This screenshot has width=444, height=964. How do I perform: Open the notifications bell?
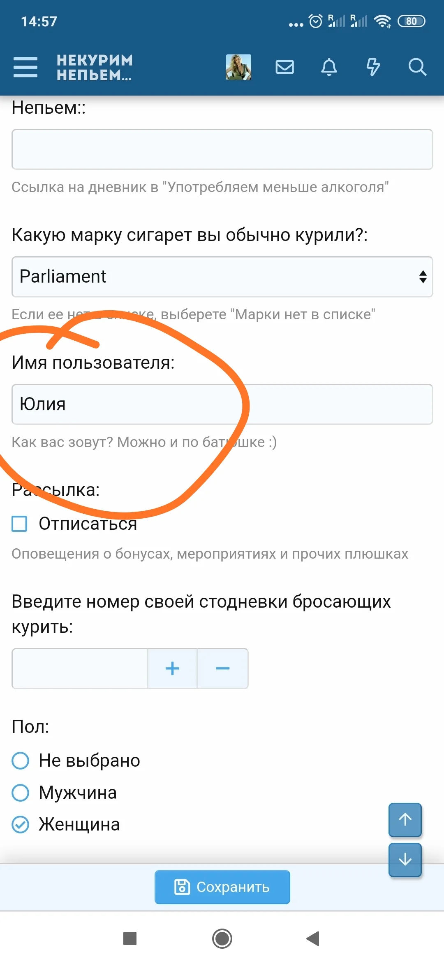329,67
